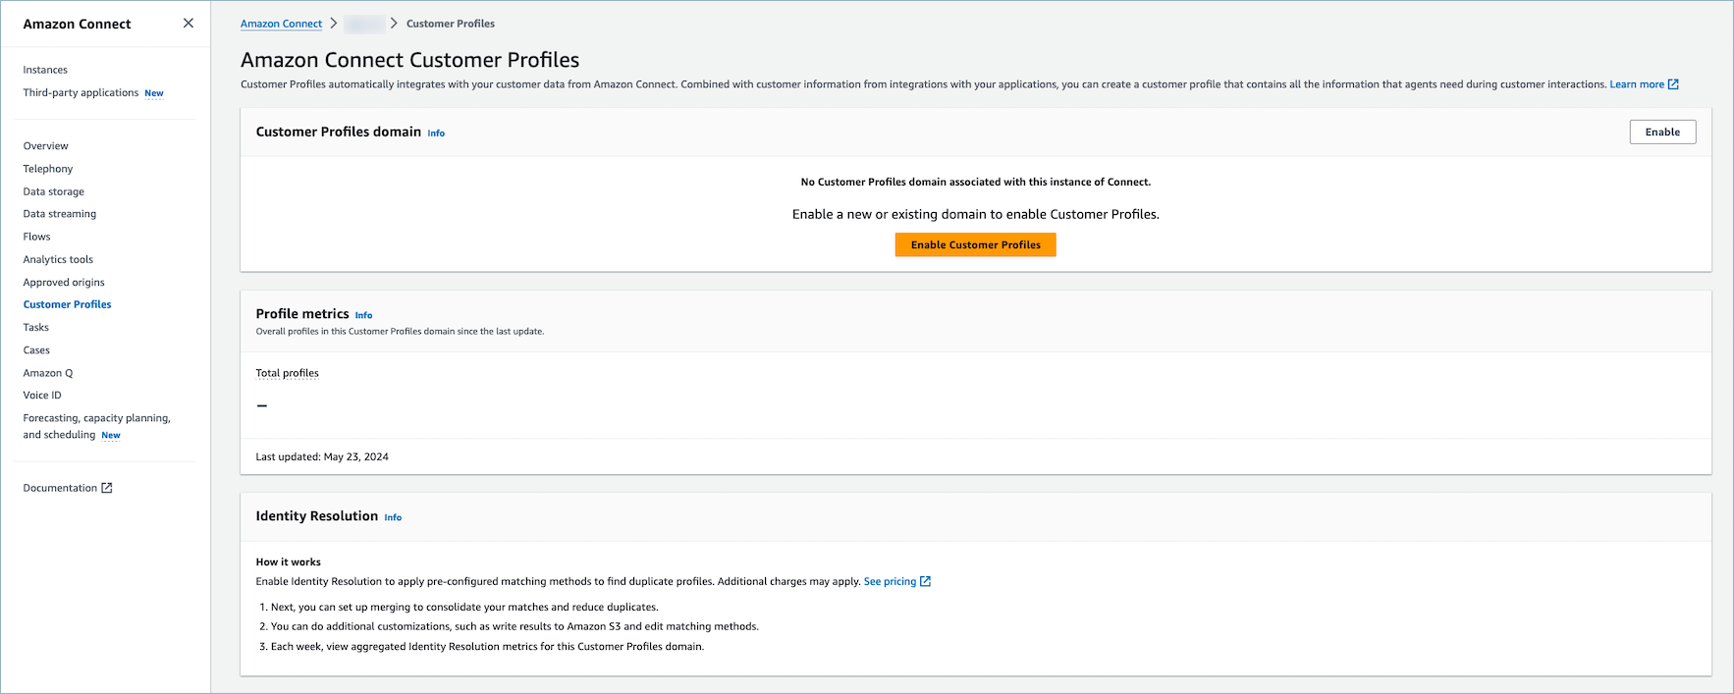
Task: Close the Amazon Connect side navigation panel
Action: (x=189, y=24)
